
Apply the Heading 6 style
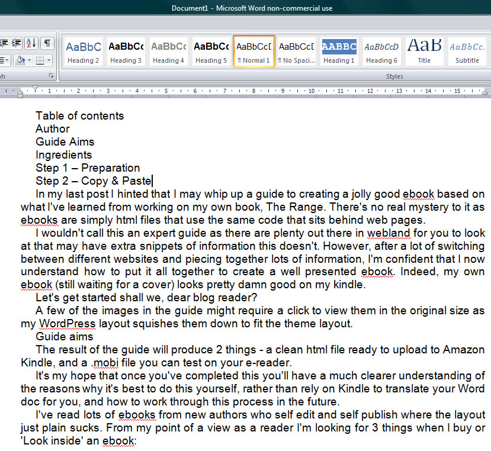tap(381, 51)
